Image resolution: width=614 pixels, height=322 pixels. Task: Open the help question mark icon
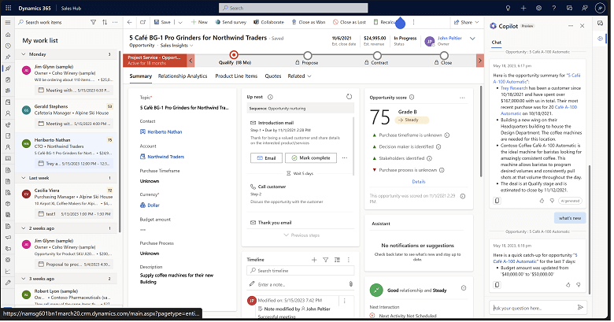click(x=553, y=8)
